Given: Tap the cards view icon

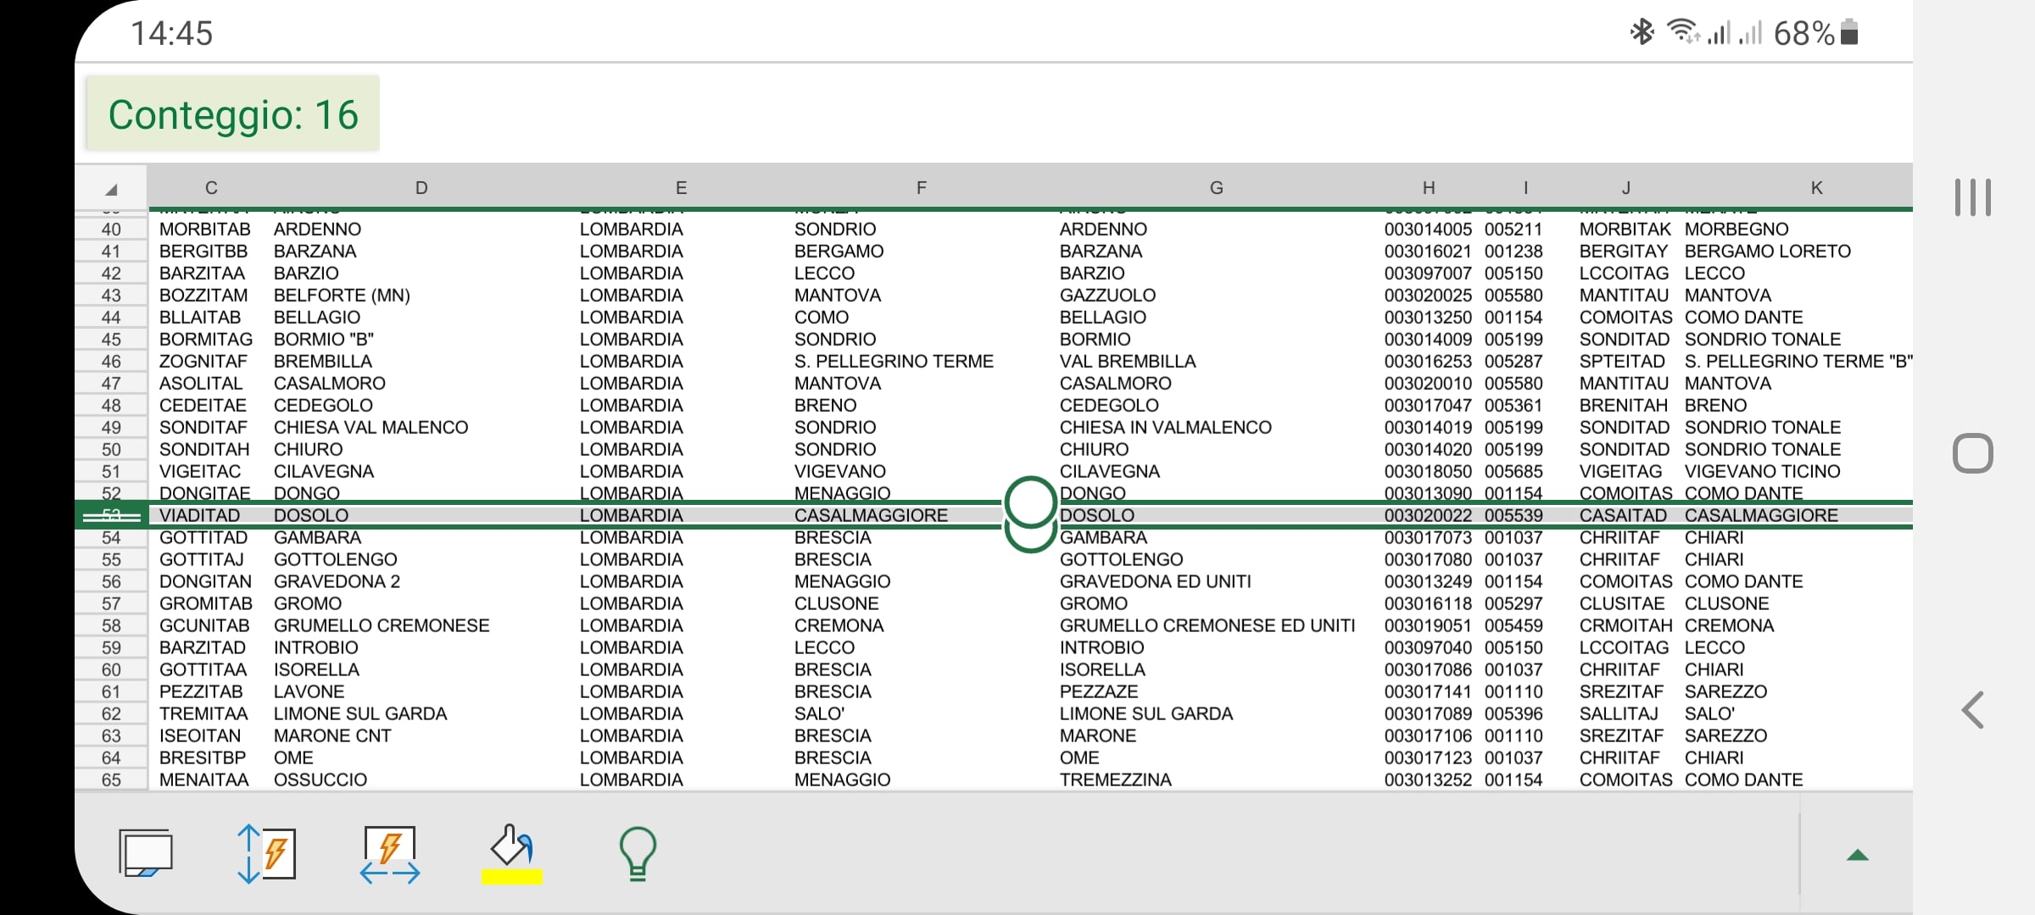Looking at the screenshot, I should (146, 853).
